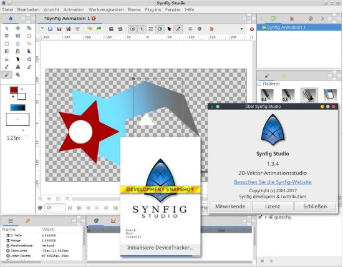The image size is (343, 267).
Task: Select the Zoom magnifier tool
Action: tap(18, 75)
